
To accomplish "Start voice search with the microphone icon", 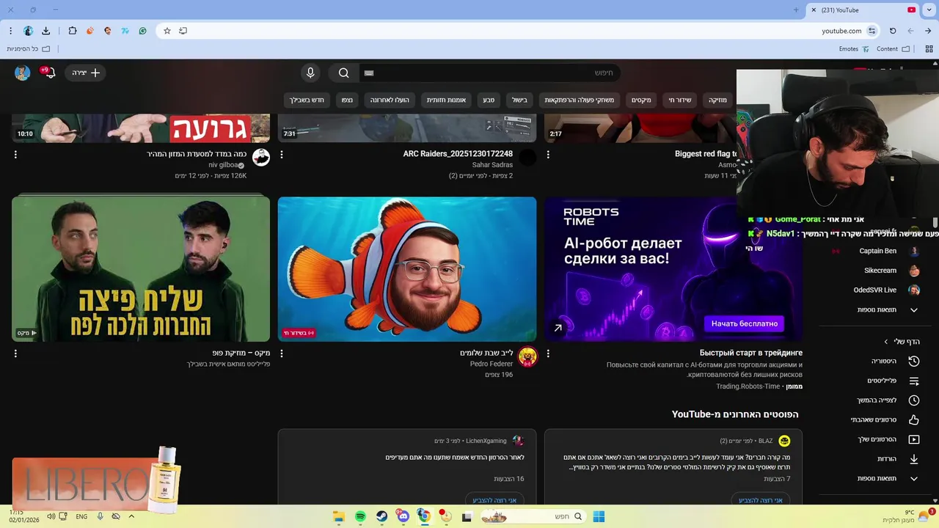I will point(310,73).
